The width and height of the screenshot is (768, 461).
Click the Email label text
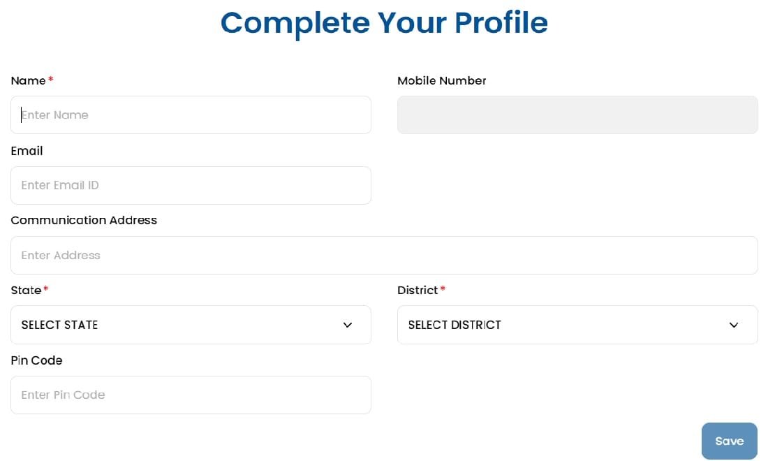tap(27, 151)
